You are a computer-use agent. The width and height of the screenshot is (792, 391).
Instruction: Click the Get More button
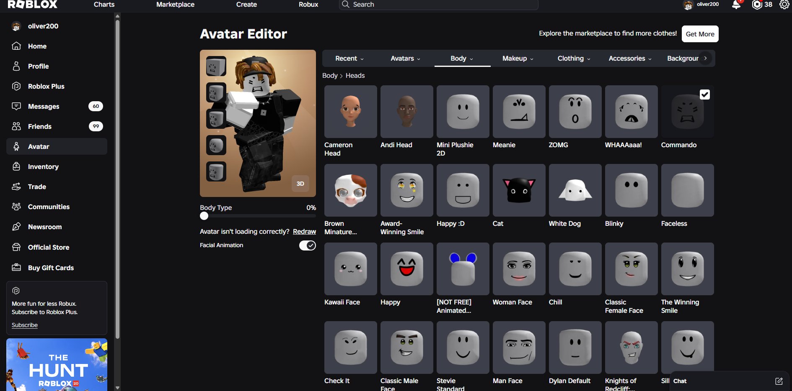700,34
